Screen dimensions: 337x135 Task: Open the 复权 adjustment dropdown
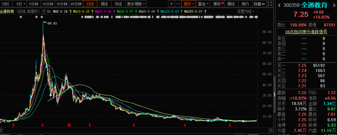(x=188, y=4)
